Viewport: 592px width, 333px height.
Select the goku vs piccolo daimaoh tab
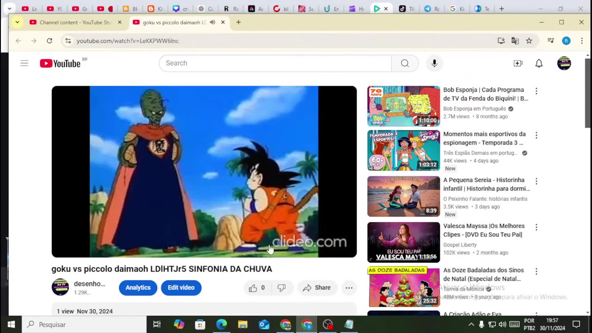point(173,22)
